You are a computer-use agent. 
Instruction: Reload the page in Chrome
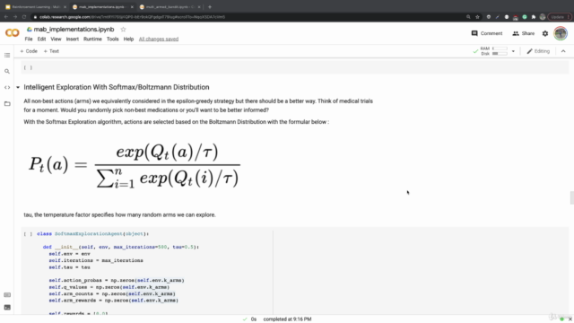pyautogui.click(x=24, y=17)
